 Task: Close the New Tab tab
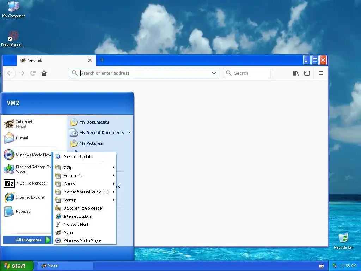[90, 60]
